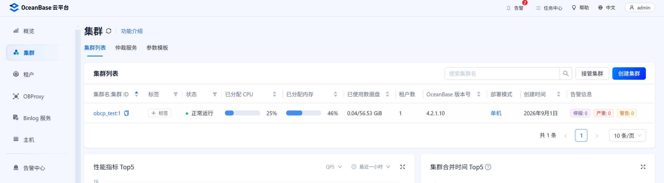Click the Binlog service icon
The height and width of the screenshot is (183, 664).
(x=16, y=118)
